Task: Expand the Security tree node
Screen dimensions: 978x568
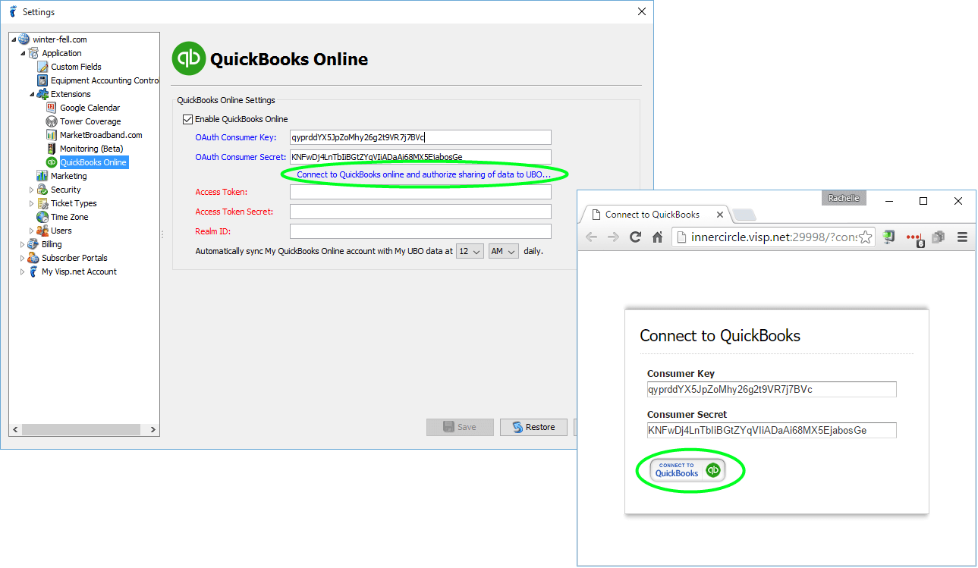Action: tap(32, 190)
